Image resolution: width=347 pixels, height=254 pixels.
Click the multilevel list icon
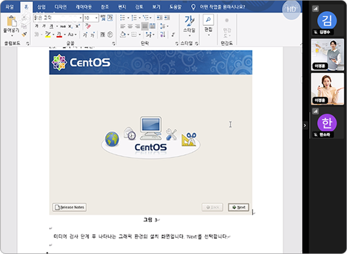(146, 18)
